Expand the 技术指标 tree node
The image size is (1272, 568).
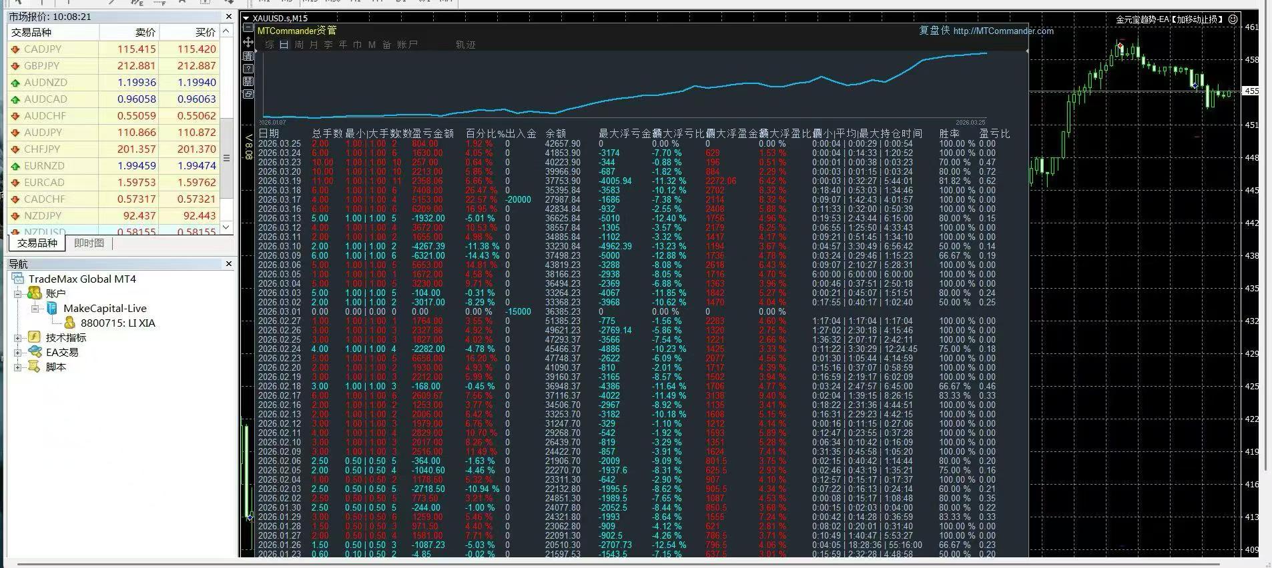coord(18,337)
